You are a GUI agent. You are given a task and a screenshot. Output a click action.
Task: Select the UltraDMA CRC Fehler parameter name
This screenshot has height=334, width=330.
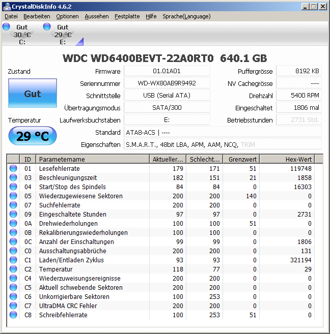pos(68,306)
